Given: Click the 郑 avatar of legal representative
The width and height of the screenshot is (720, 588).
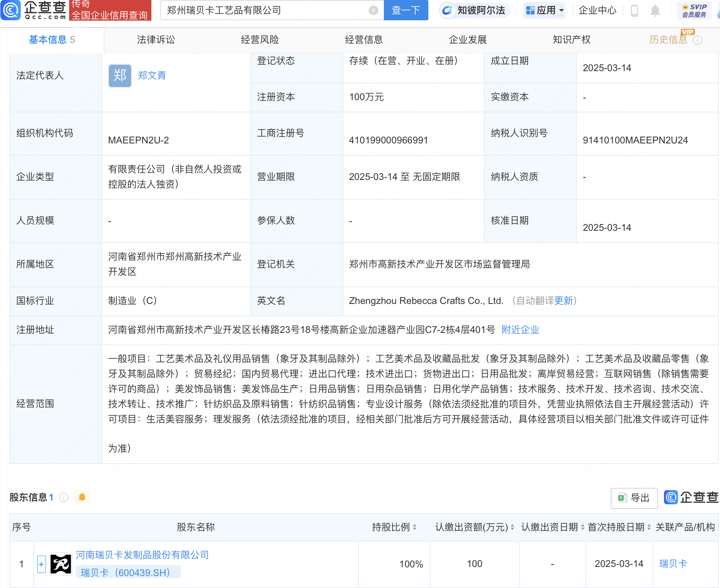Looking at the screenshot, I should (x=120, y=75).
